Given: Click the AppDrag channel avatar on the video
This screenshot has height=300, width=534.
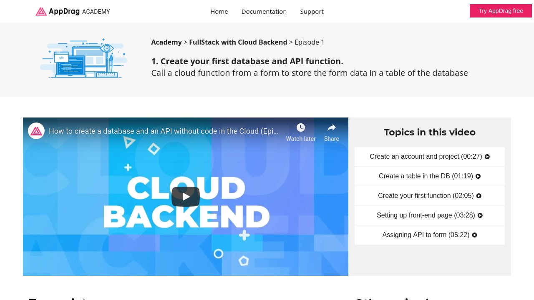Looking at the screenshot, I should click(x=36, y=130).
